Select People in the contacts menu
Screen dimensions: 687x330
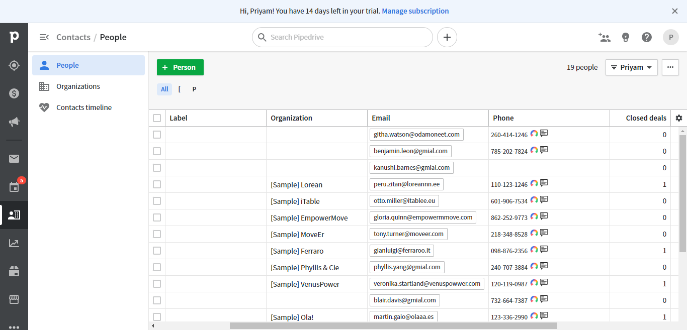click(x=89, y=65)
